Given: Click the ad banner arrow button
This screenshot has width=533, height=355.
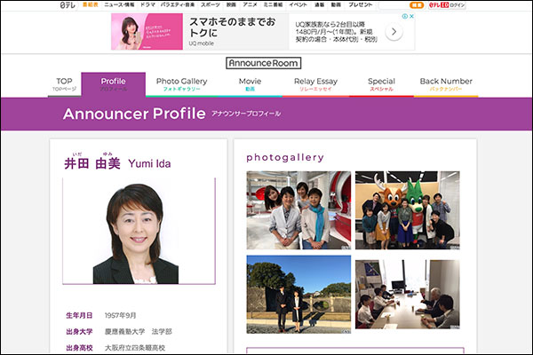Looking at the screenshot, I should (394, 32).
